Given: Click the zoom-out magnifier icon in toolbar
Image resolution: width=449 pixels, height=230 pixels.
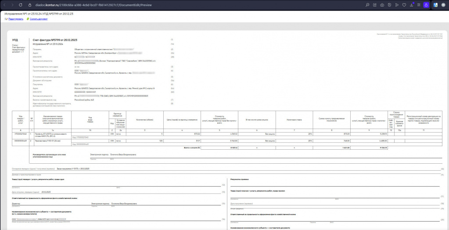Looking at the screenshot, I should click(x=367, y=5).
